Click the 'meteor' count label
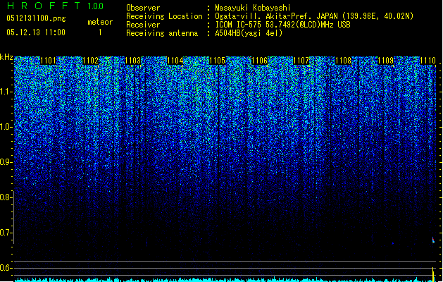The height and width of the screenshot is (282, 443). tap(100, 22)
